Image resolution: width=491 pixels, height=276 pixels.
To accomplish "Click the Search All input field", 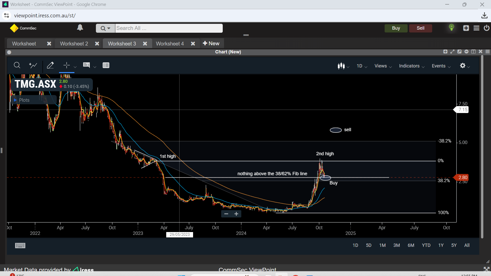I will 169,28.
